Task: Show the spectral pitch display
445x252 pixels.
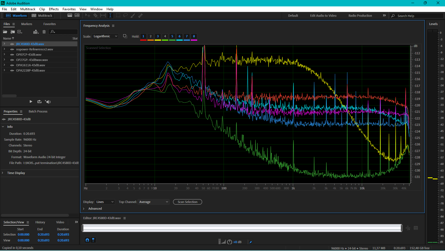Action: coord(77,15)
